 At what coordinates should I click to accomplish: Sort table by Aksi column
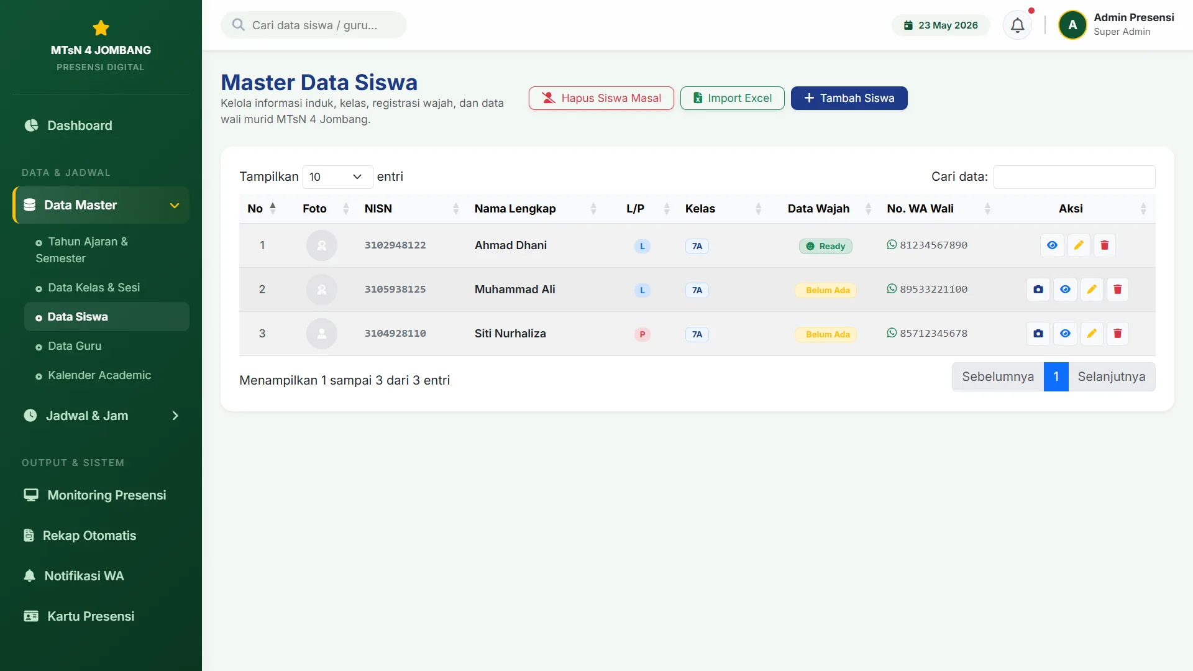tap(1077, 209)
